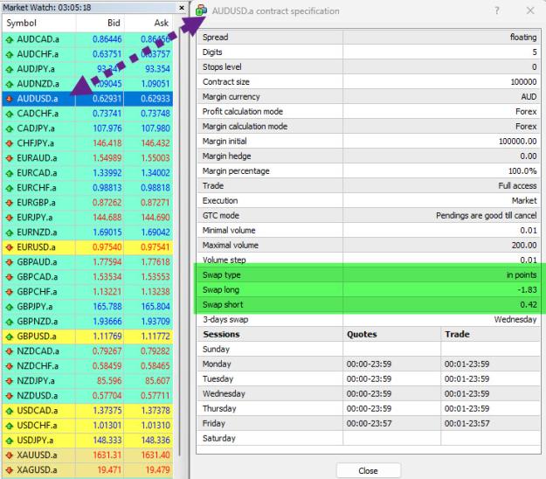Click the GBPUSD.a green up-arrow icon

10,337
